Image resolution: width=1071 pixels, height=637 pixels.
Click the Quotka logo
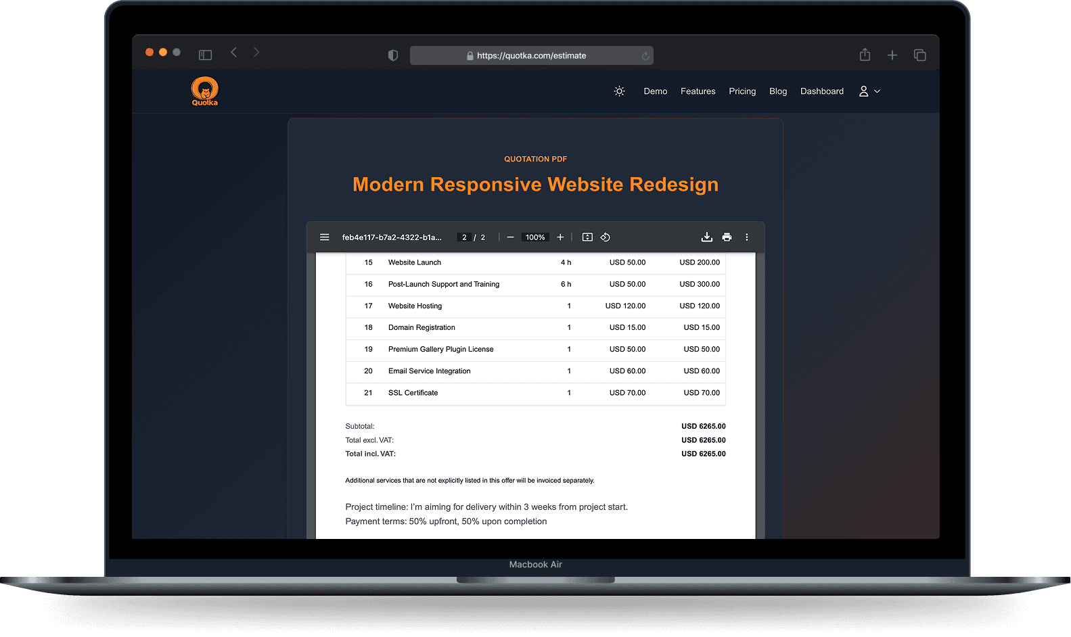(204, 91)
